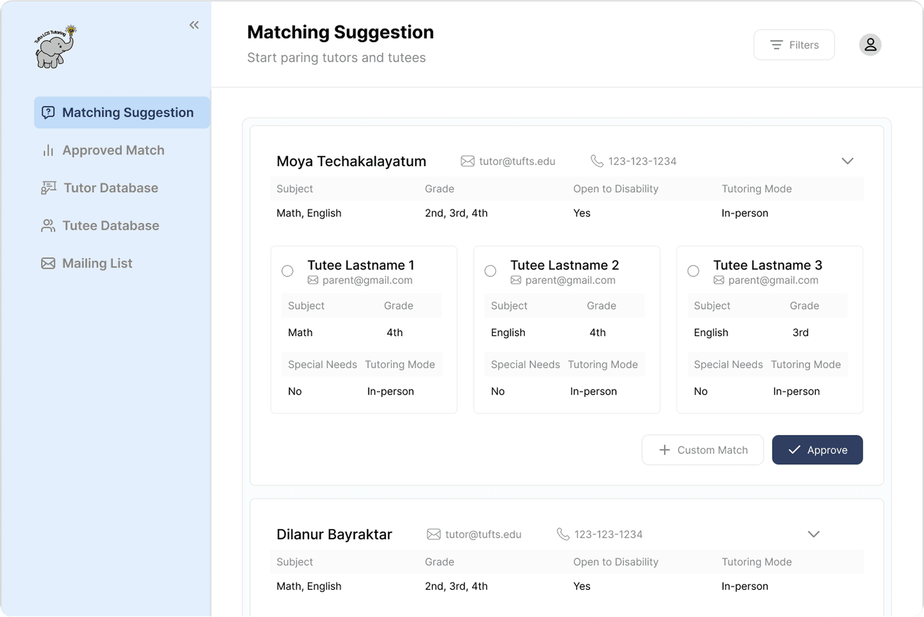The image size is (924, 617).
Task: Go to Approved Match in the sidebar
Action: pyautogui.click(x=113, y=151)
